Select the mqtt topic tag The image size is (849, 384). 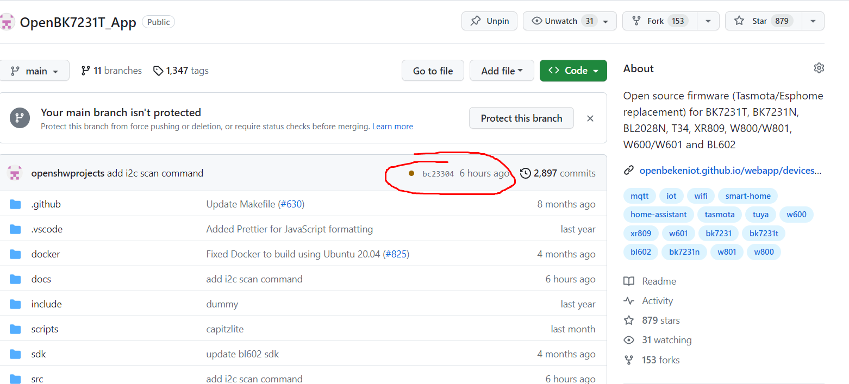tap(640, 196)
